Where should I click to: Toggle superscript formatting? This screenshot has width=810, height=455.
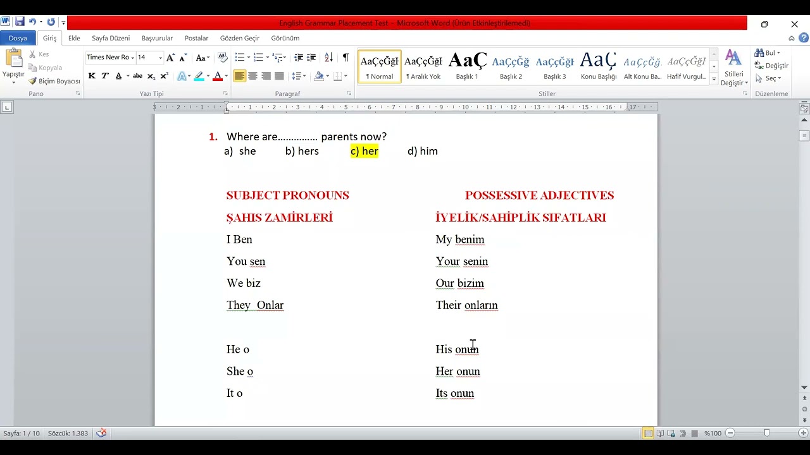coord(164,76)
